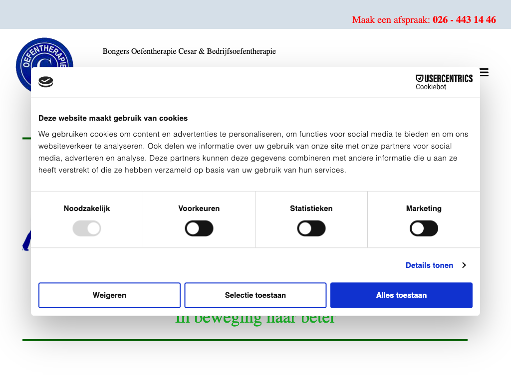Open the hamburger navigation menu
The width and height of the screenshot is (511, 383).
coord(484,72)
